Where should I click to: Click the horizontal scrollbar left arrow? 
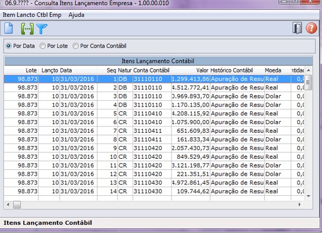(8, 205)
